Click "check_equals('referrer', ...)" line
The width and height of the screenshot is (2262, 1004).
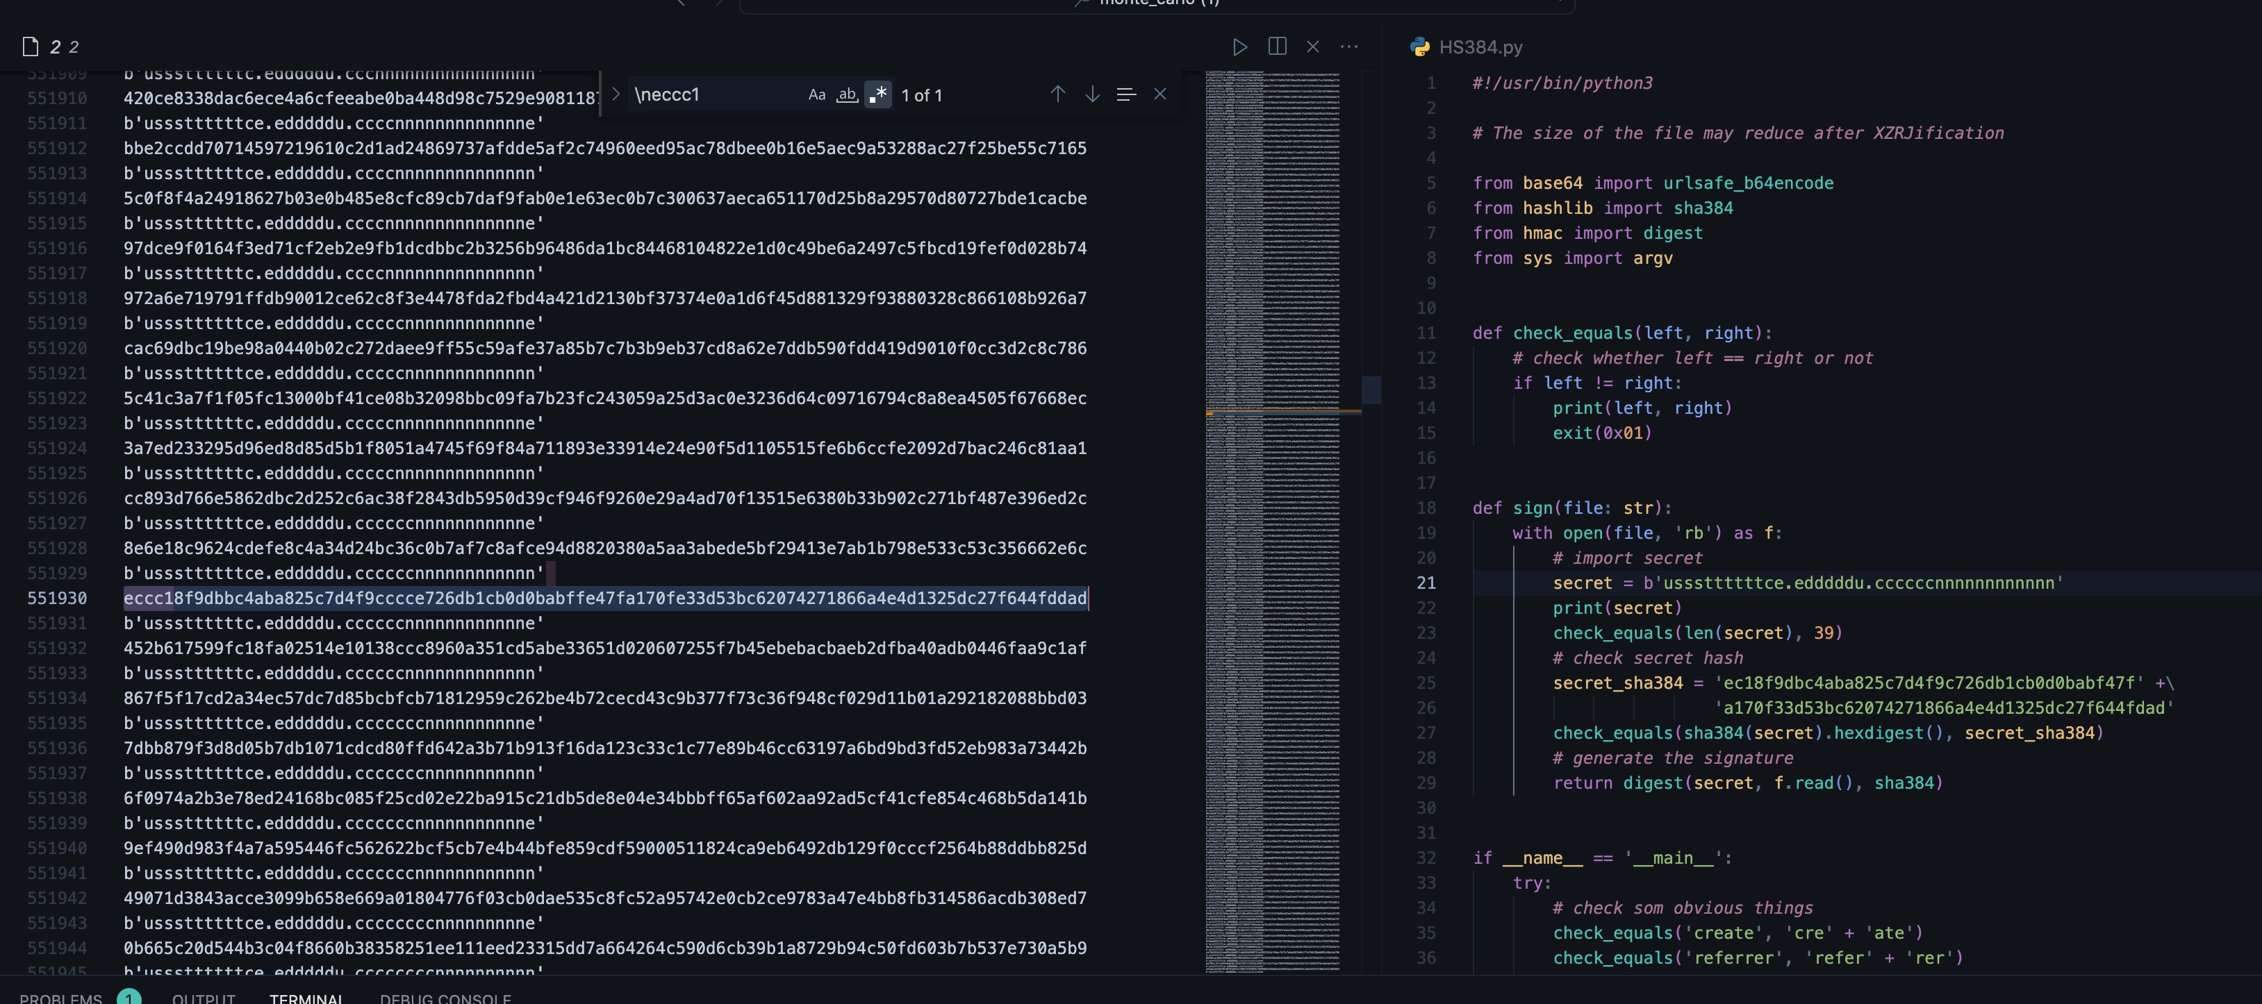1758,957
